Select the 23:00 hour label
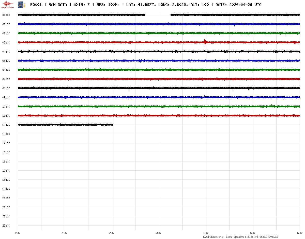This screenshot has height=239, width=305. click(x=6, y=226)
